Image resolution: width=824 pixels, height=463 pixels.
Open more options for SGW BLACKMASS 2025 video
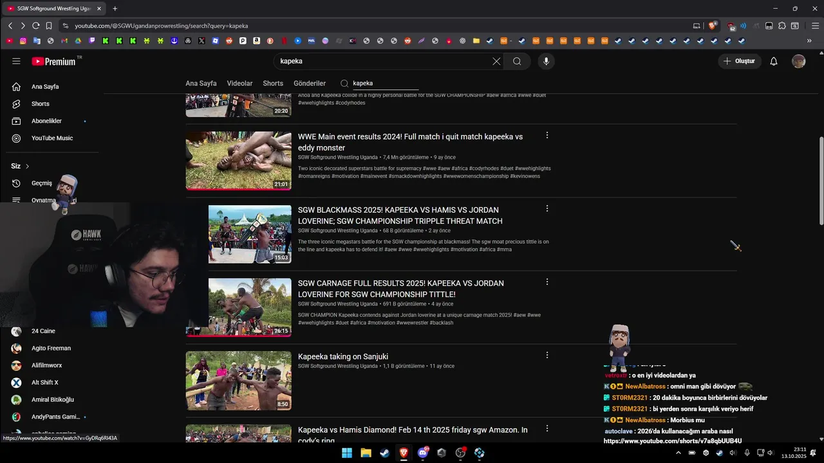pyautogui.click(x=547, y=209)
